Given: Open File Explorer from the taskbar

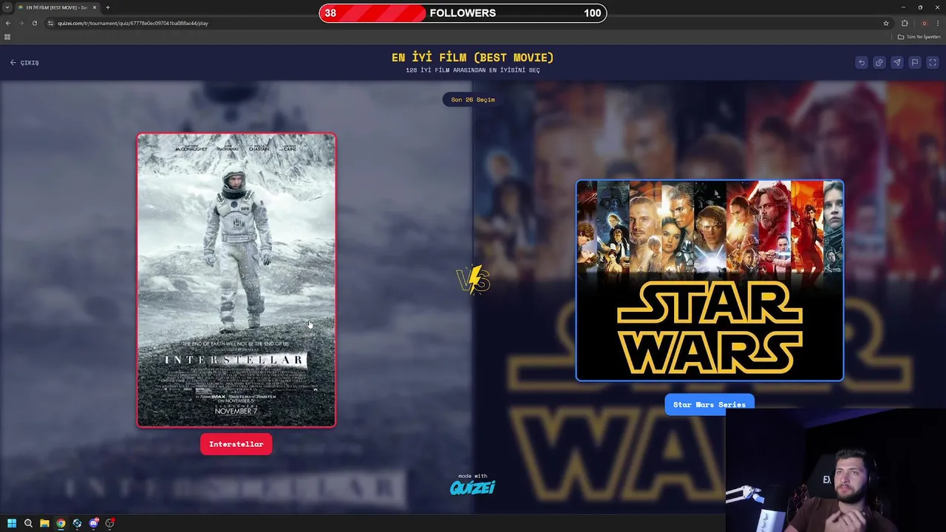Looking at the screenshot, I should click(x=44, y=523).
